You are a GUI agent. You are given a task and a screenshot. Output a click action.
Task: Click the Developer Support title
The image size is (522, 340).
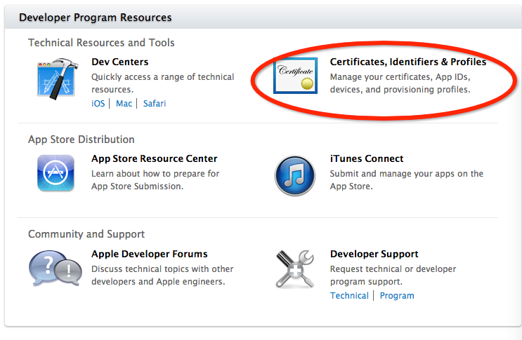pos(374,254)
